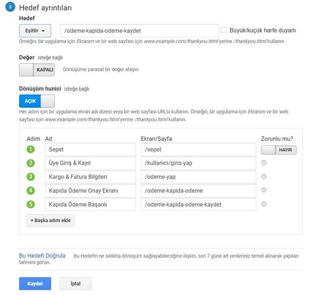The width and height of the screenshot is (323, 295).
Task: Click the green step 1 number badge
Action: [x=30, y=150]
